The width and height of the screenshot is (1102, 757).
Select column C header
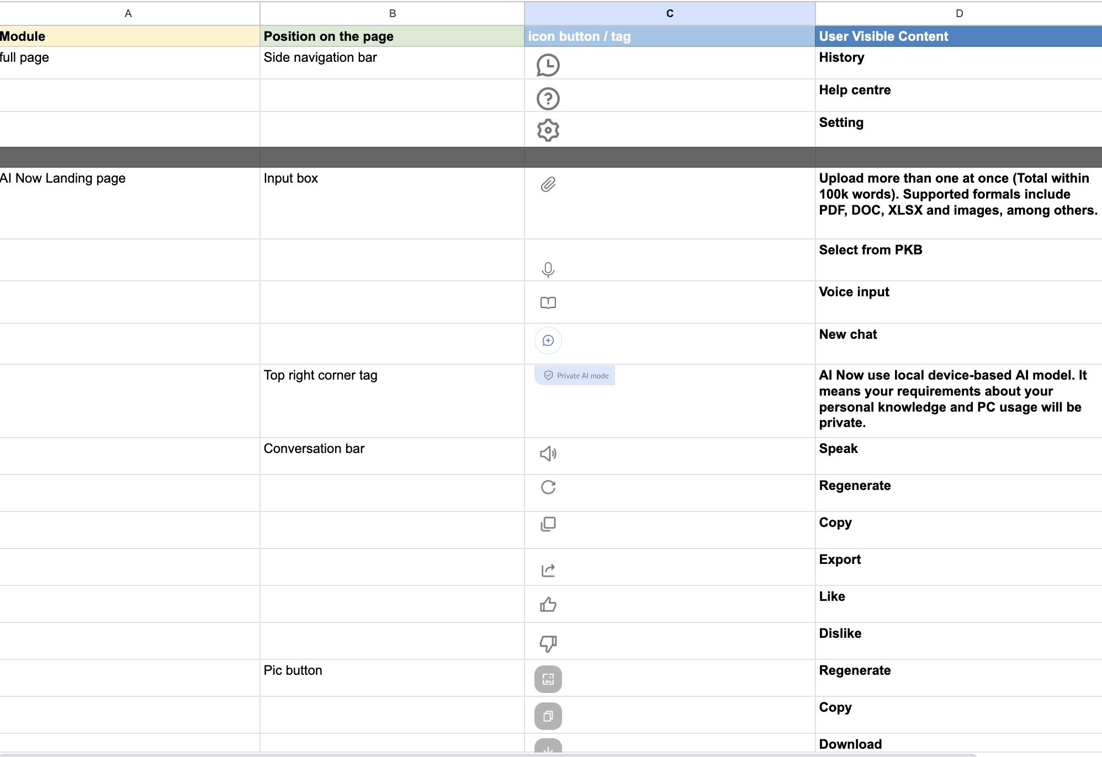pos(670,13)
